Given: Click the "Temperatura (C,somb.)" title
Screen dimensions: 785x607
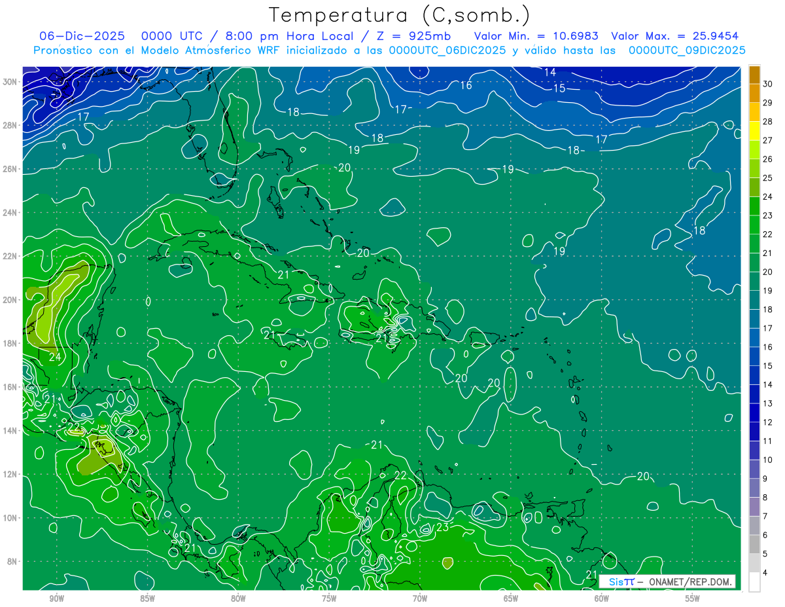Looking at the screenshot, I should 400,15.
